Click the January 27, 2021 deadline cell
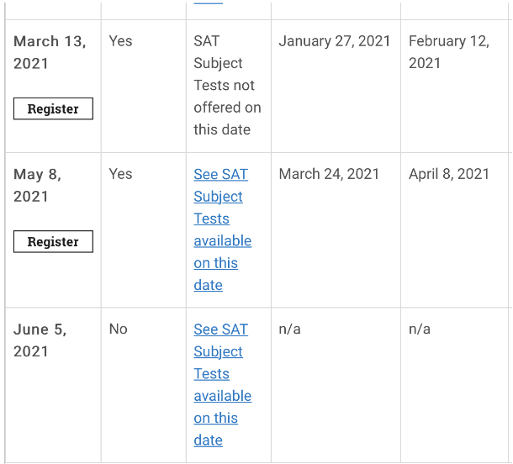This screenshot has width=513, height=464. tap(335, 41)
